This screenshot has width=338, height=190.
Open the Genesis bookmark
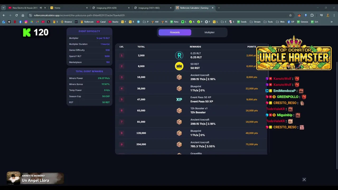point(302,22)
